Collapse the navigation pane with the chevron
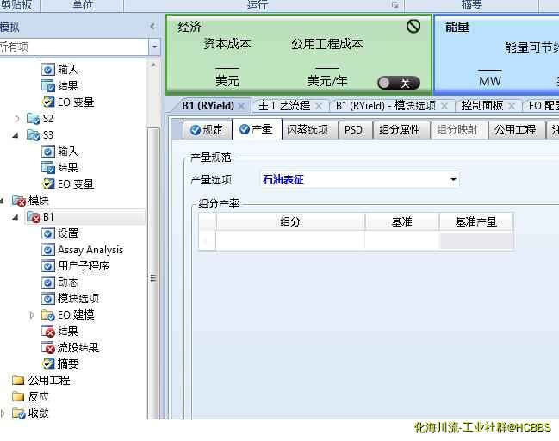Image resolution: width=559 pixels, height=441 pixels. [153, 28]
